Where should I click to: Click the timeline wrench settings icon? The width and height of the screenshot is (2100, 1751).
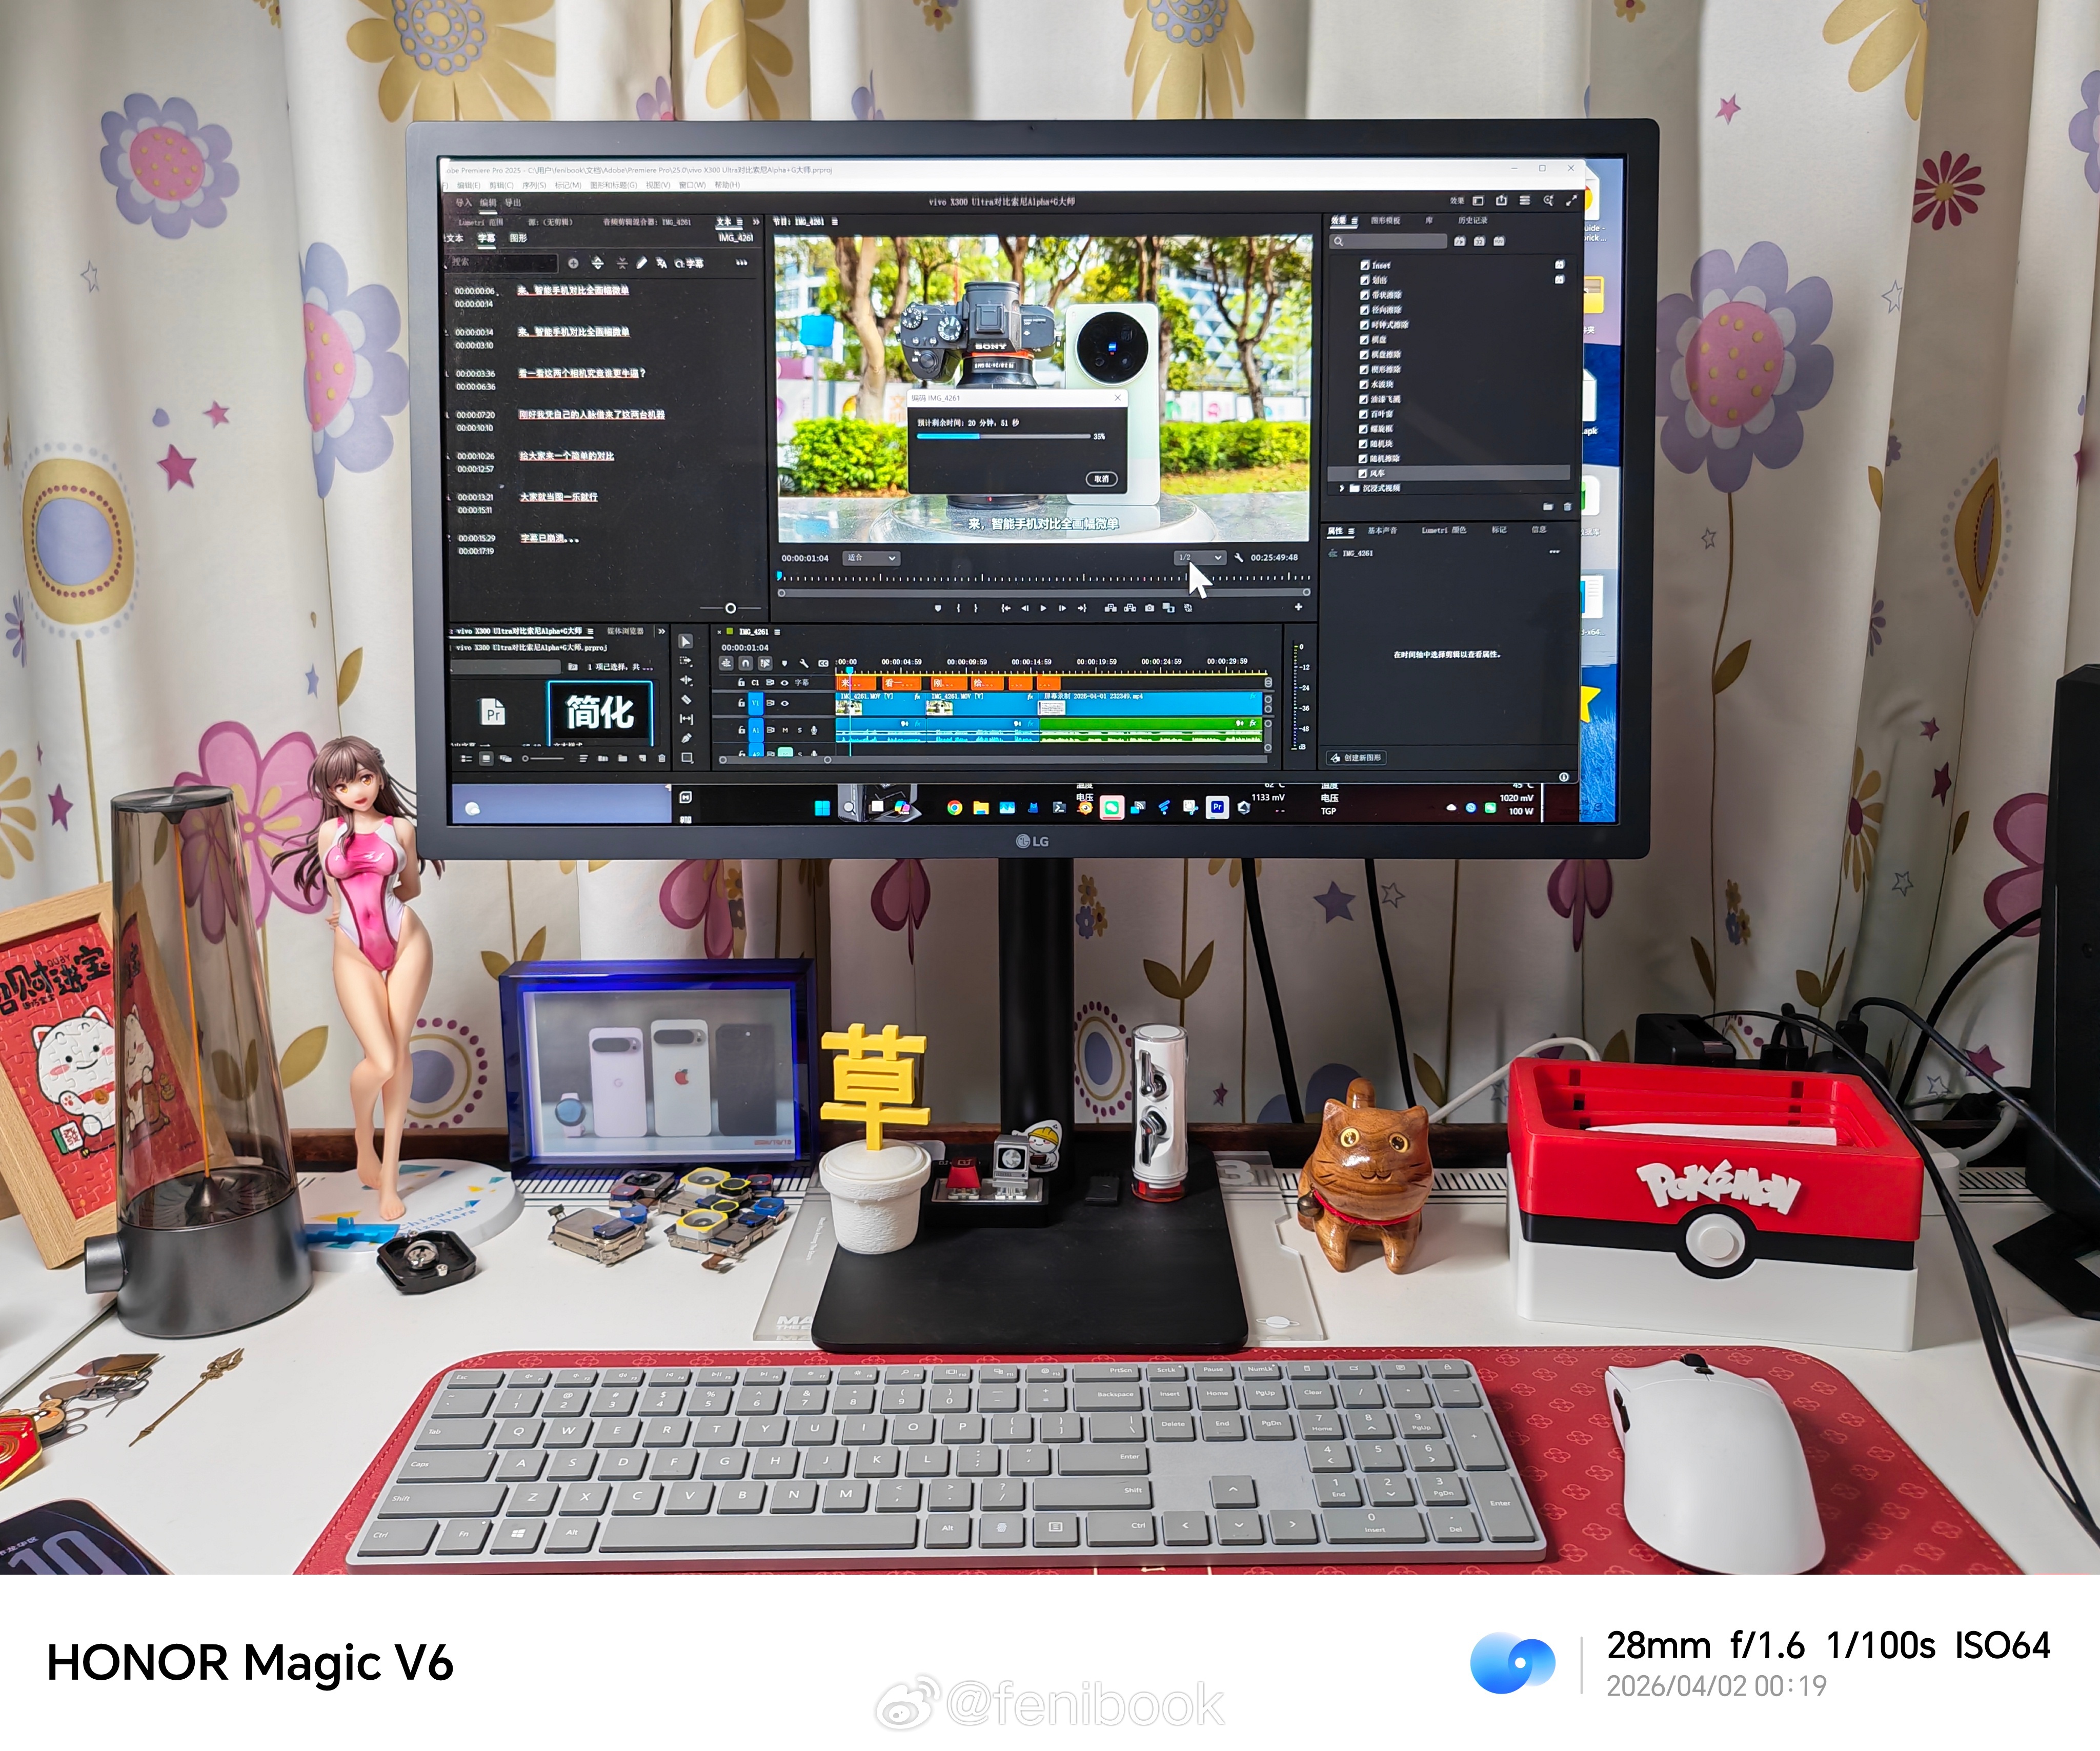803,663
